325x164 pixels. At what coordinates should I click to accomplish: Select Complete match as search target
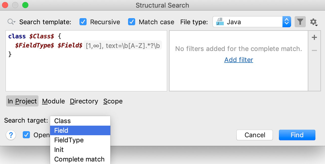(x=80, y=159)
